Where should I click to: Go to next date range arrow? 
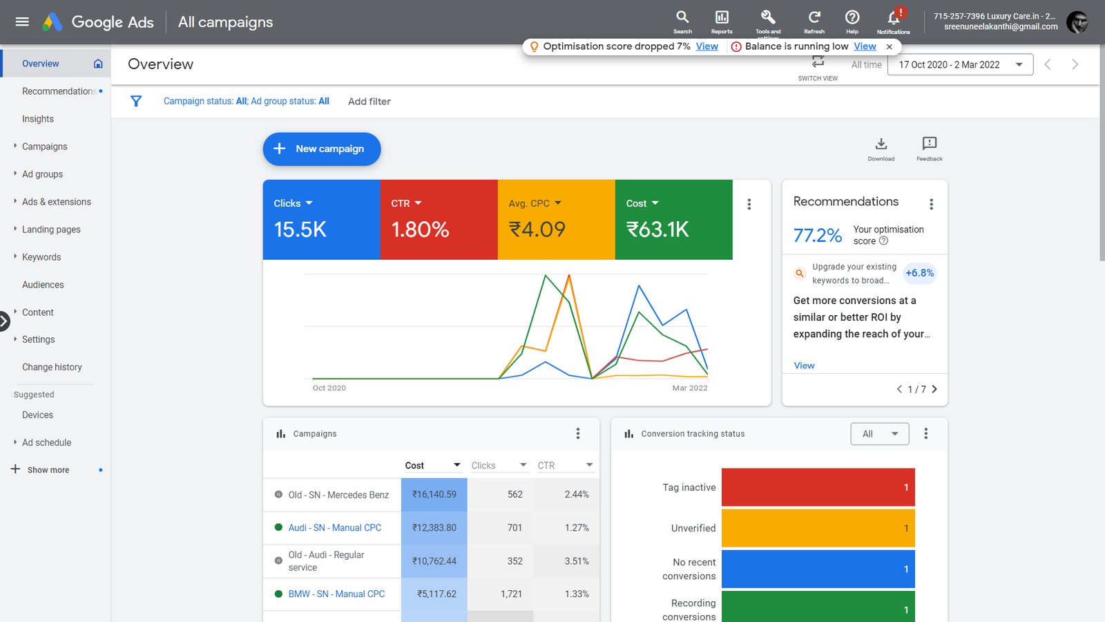(1075, 64)
